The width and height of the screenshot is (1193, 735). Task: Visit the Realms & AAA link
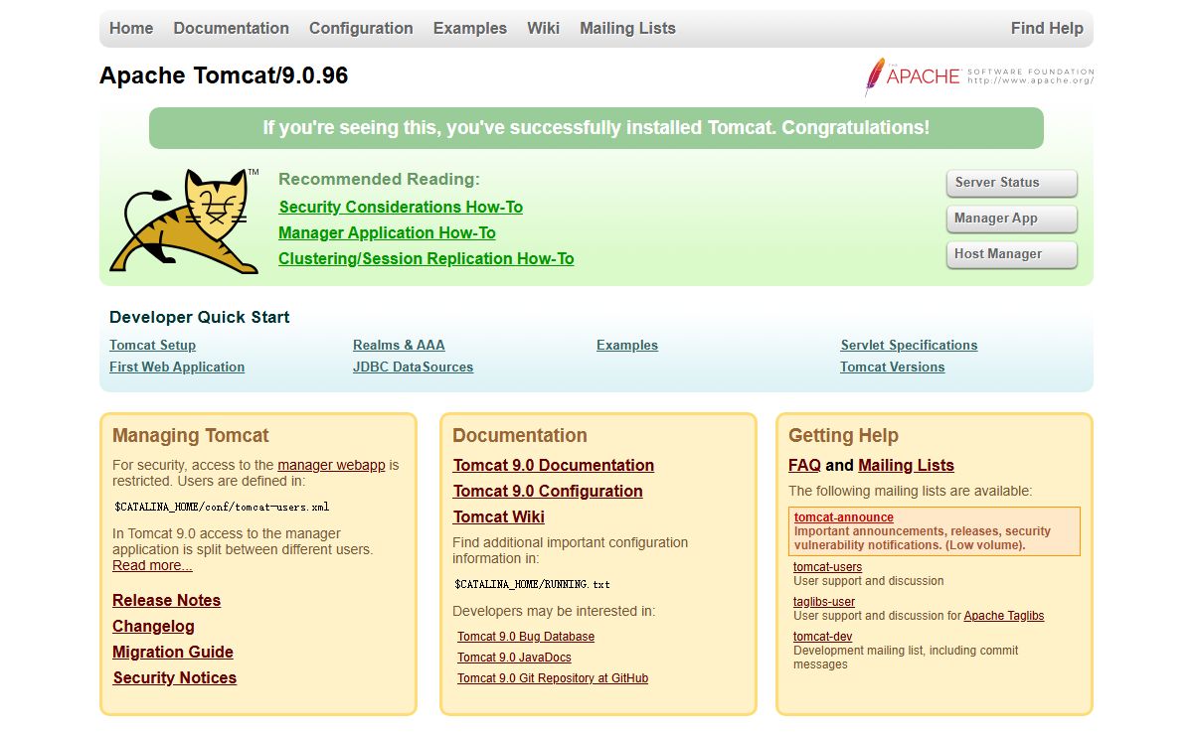399,345
